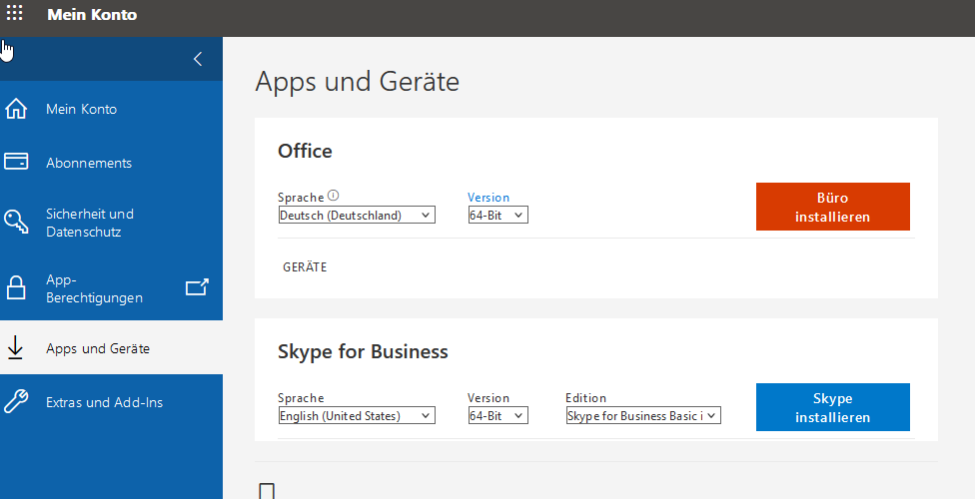Click the Apps und Geräte page heading
Viewport: 975px width, 499px height.
(357, 82)
